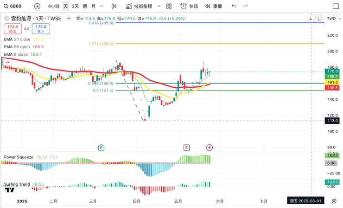Start bar replay with 重播
Screen dimensions: 343x208
[214, 6]
